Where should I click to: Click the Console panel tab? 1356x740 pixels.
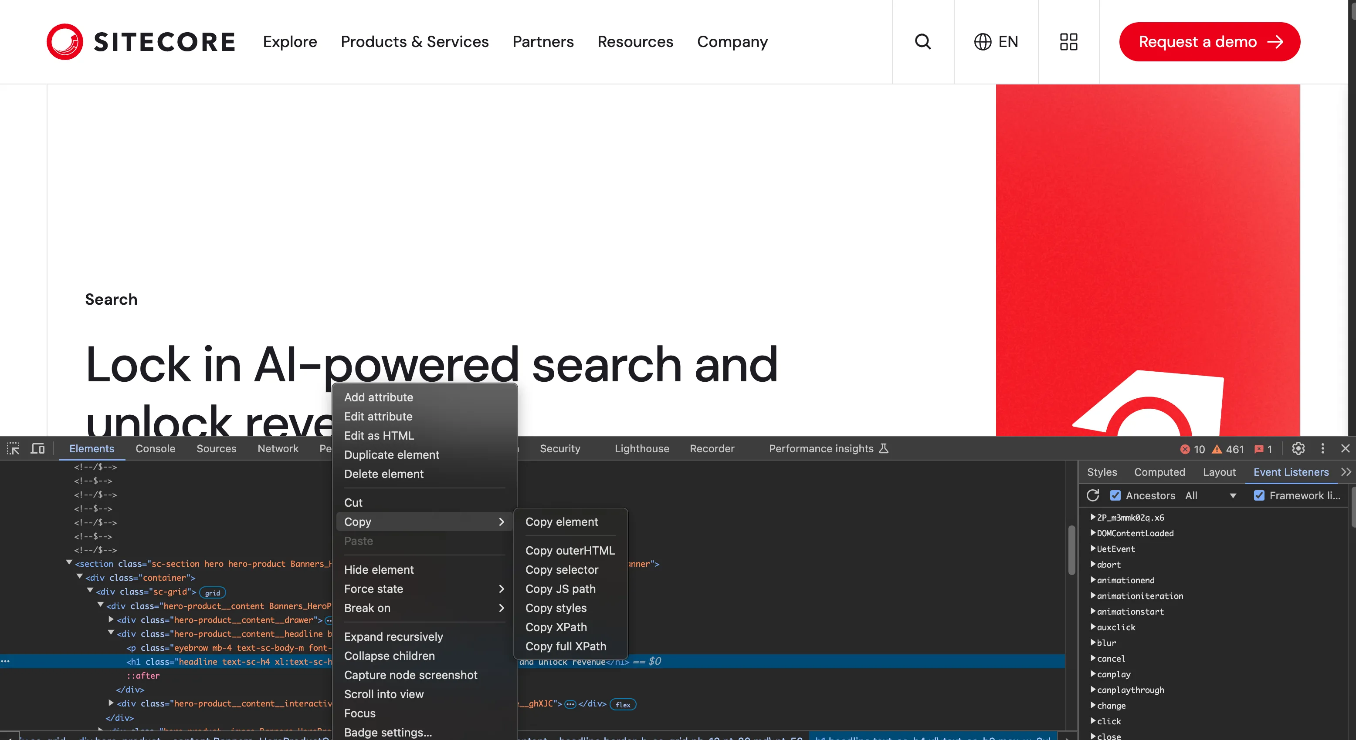click(155, 448)
